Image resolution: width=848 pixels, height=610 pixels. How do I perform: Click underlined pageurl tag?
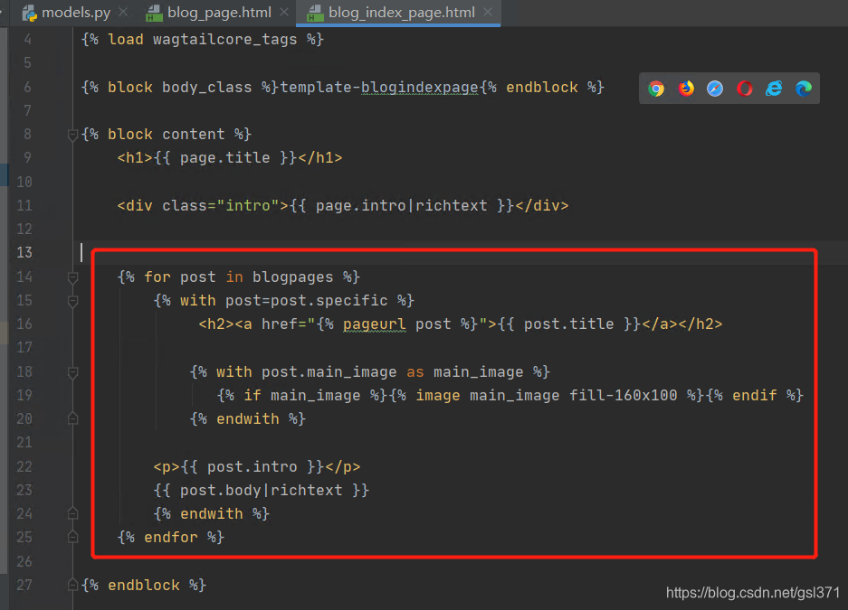coord(375,324)
